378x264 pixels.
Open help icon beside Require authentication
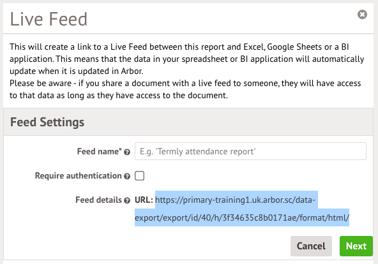pyautogui.click(x=127, y=177)
